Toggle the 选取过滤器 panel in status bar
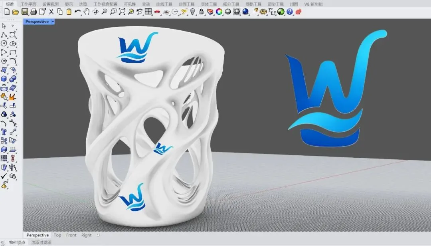 pyautogui.click(x=41, y=242)
